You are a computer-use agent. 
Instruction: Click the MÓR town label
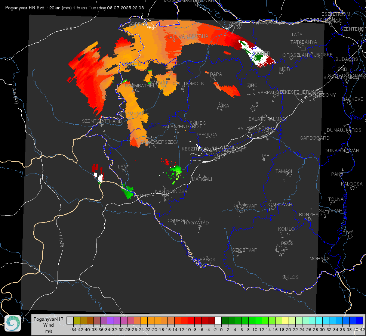tap(285, 69)
